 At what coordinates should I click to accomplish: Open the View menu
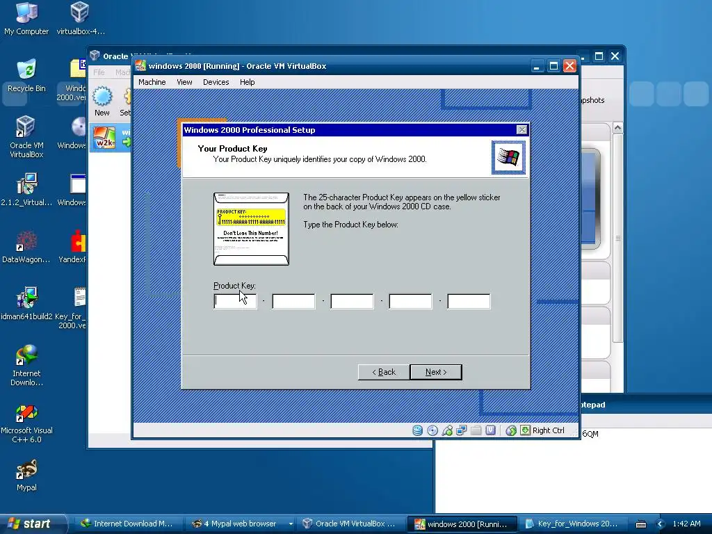pos(184,82)
